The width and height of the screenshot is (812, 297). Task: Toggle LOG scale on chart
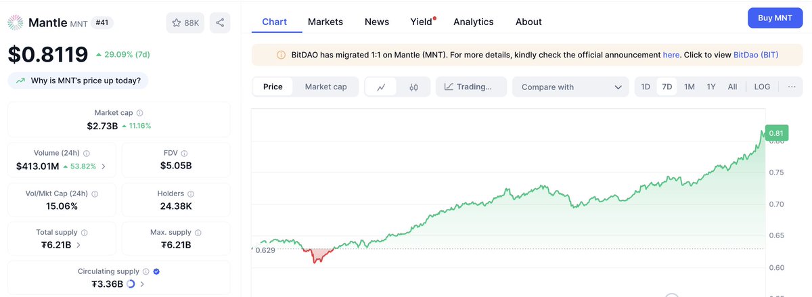762,87
